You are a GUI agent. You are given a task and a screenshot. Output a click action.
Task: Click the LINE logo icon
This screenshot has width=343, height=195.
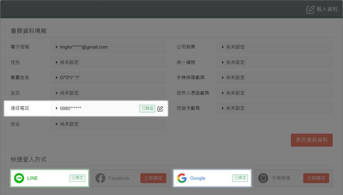(x=19, y=178)
